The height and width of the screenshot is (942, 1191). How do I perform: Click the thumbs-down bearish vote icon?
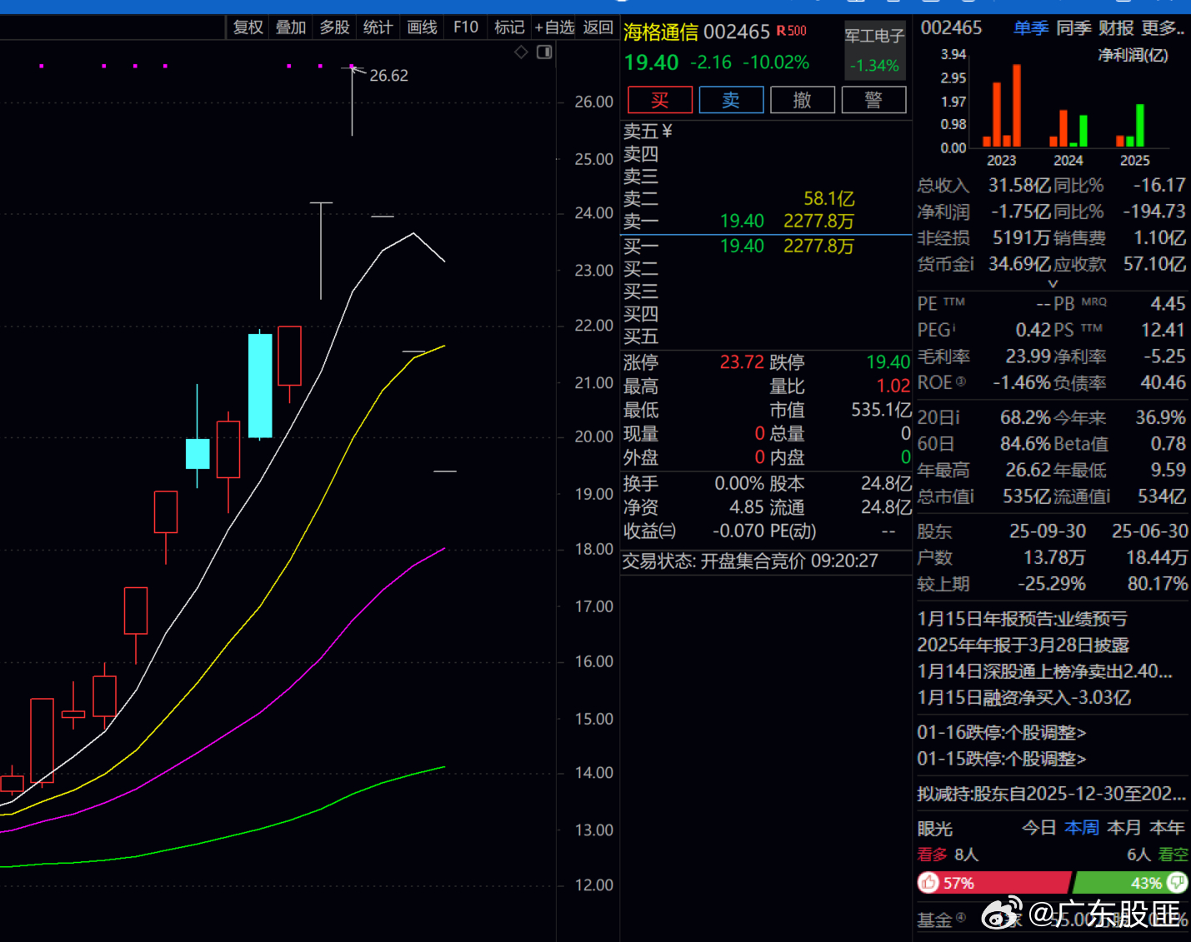1177,883
